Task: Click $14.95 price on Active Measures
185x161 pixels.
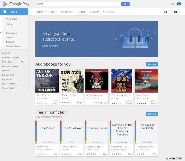Action: tap(104, 103)
